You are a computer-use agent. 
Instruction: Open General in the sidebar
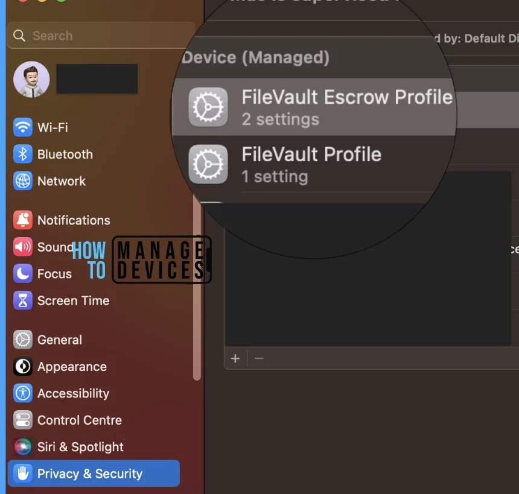pos(94,340)
